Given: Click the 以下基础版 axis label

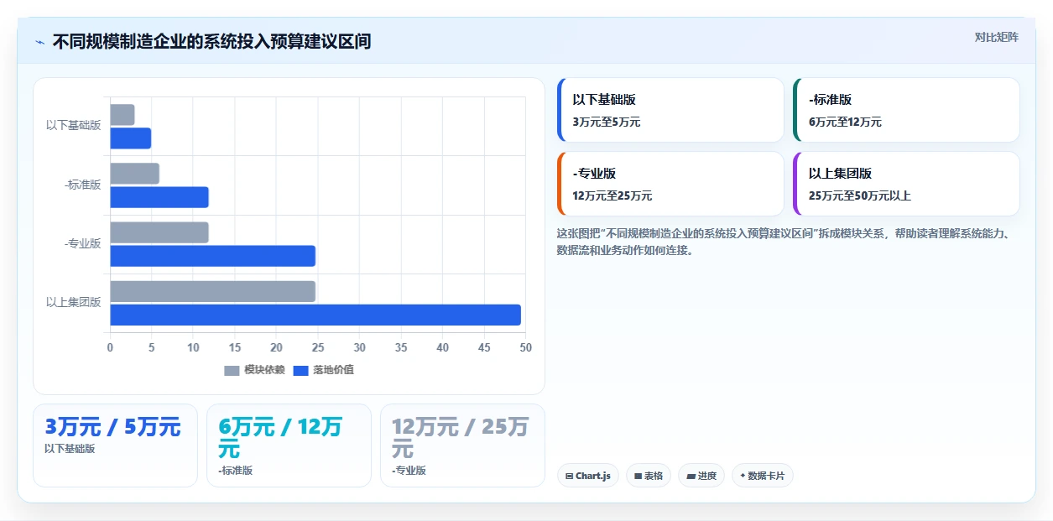Looking at the screenshot, I should [74, 126].
